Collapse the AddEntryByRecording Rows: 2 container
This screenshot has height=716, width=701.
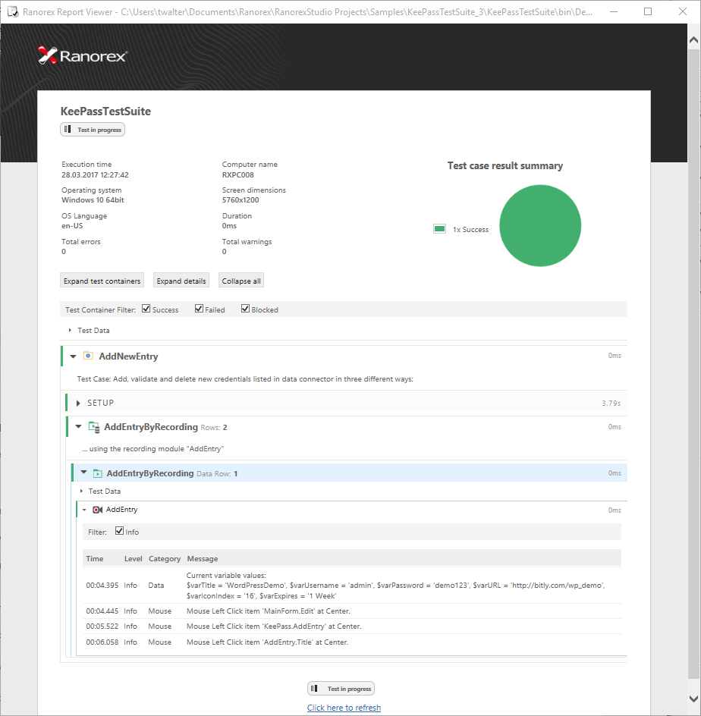[79, 426]
